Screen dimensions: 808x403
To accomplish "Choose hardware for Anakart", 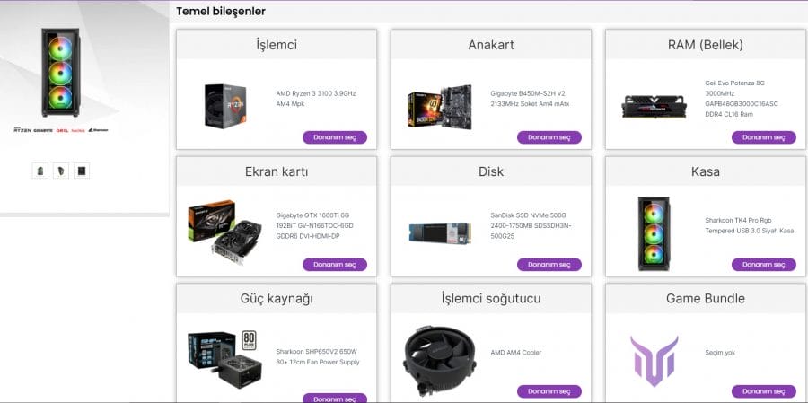I will click(x=549, y=137).
